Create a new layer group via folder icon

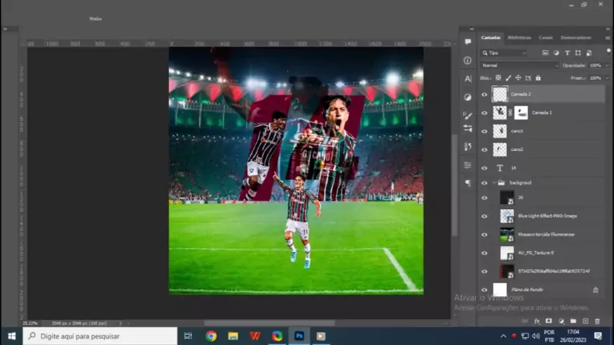[x=573, y=321]
